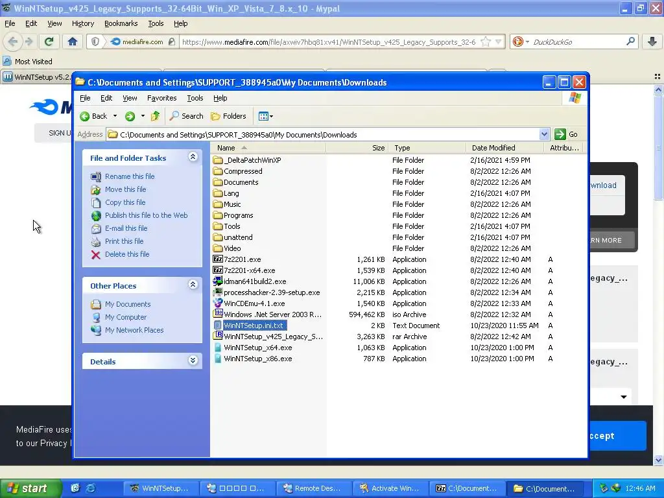The height and width of the screenshot is (498, 664).
Task: Open Explorer View menu
Action: tap(130, 98)
